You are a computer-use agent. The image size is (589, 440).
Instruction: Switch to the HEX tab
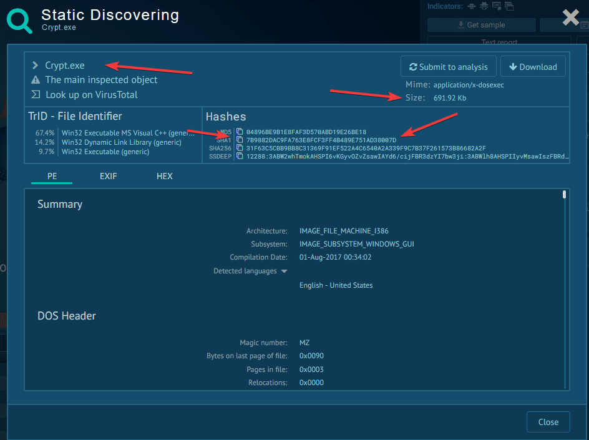pos(165,176)
